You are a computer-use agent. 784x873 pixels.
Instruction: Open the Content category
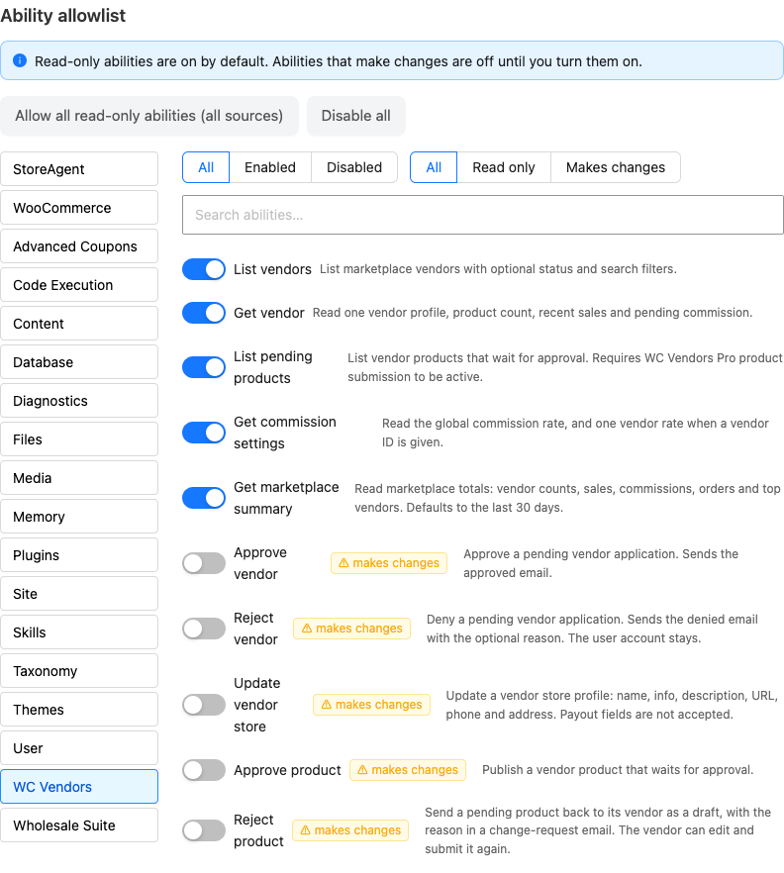[x=79, y=324]
